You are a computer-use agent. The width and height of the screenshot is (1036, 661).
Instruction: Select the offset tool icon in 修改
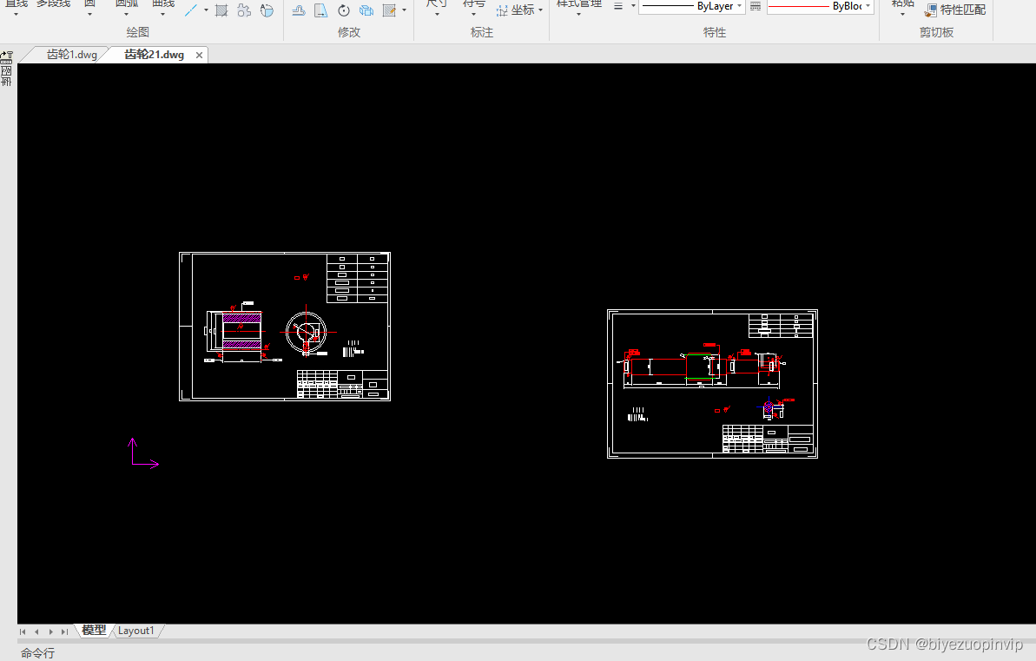pos(299,10)
